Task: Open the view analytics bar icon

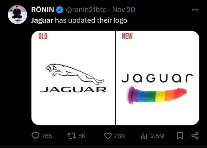Action: [x=144, y=136]
